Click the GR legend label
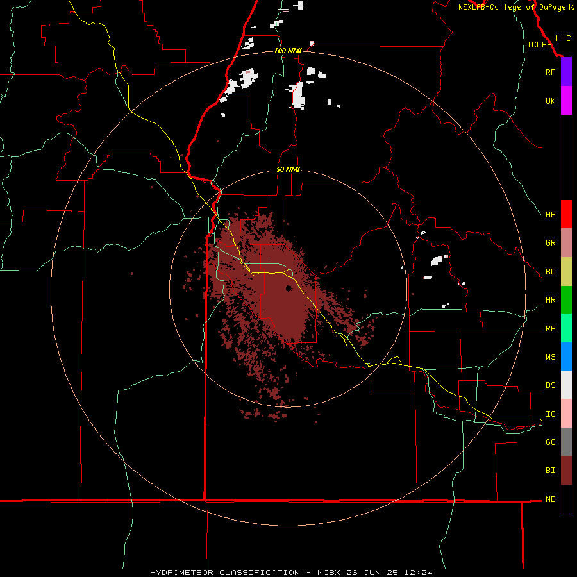This screenshot has width=577, height=577. (x=550, y=243)
